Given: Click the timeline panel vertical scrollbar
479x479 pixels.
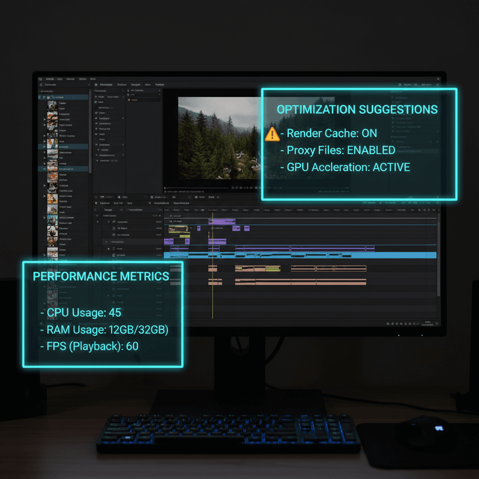Looking at the screenshot, I should pyautogui.click(x=439, y=254).
